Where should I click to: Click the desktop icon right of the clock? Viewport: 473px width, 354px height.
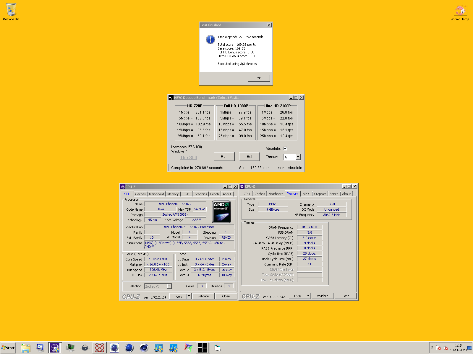click(x=469, y=348)
